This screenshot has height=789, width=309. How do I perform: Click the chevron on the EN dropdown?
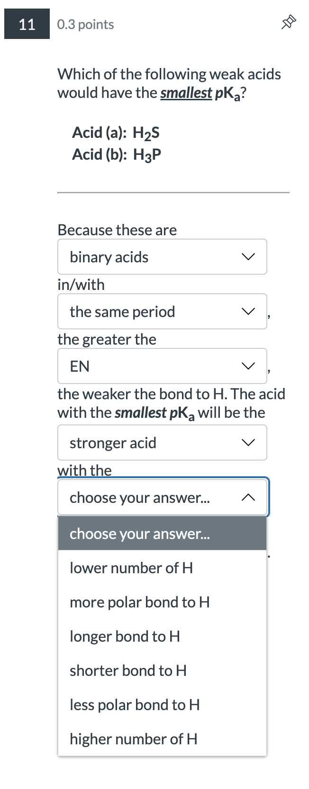pos(248,366)
